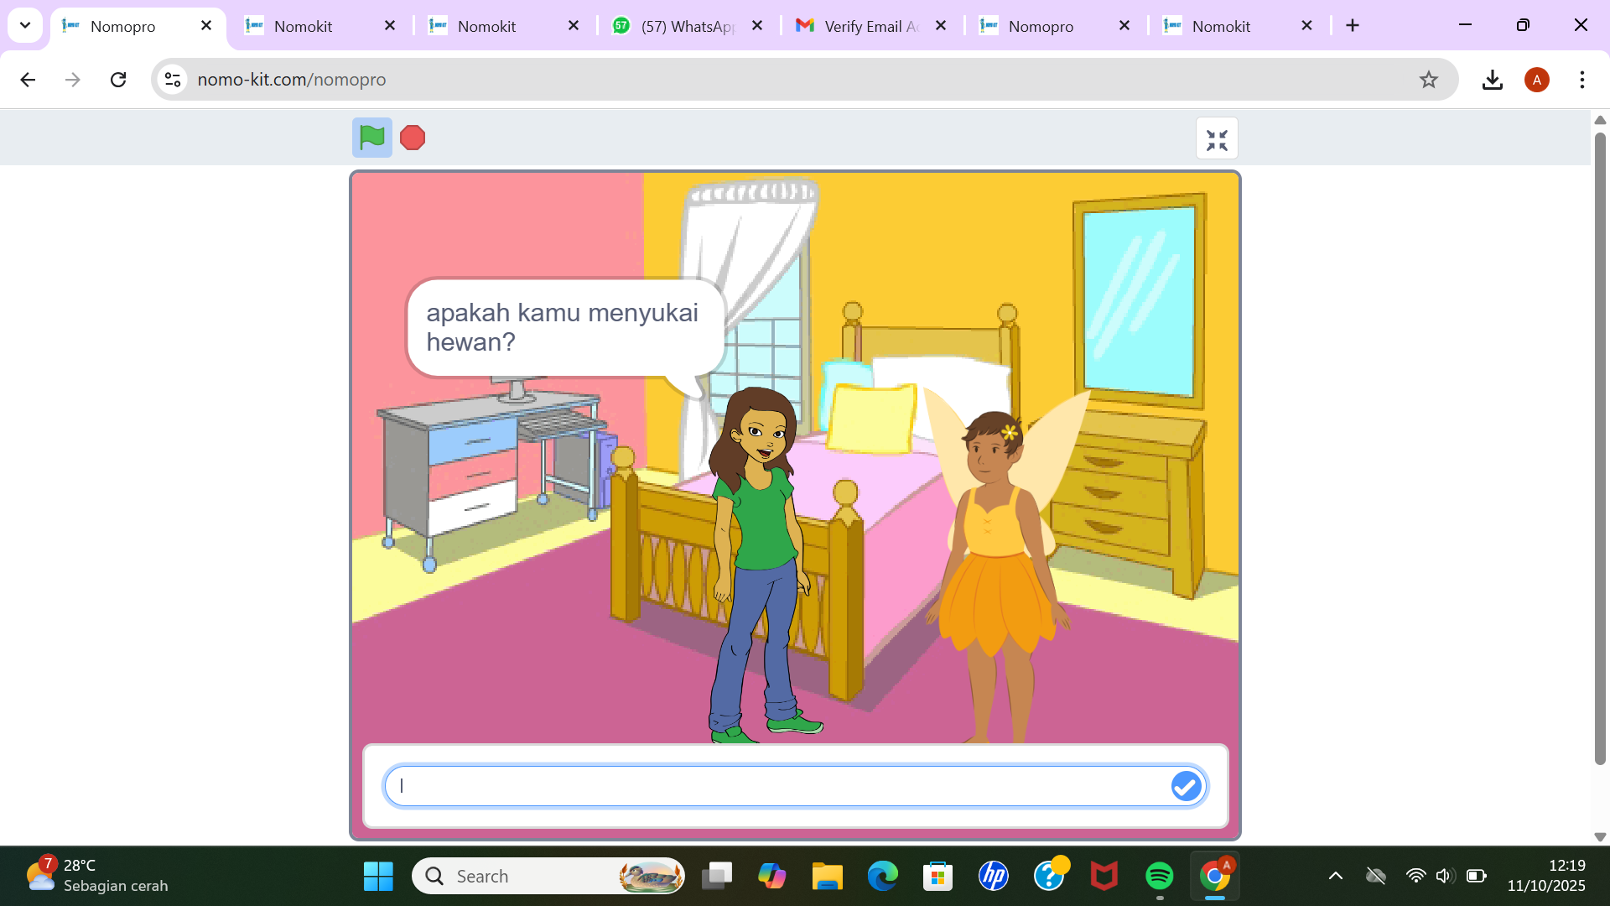The width and height of the screenshot is (1610, 906).
Task: Open Chrome three-dot menu
Action: tap(1581, 80)
